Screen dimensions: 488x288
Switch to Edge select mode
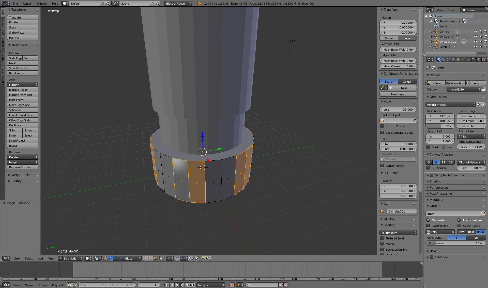pos(150,258)
